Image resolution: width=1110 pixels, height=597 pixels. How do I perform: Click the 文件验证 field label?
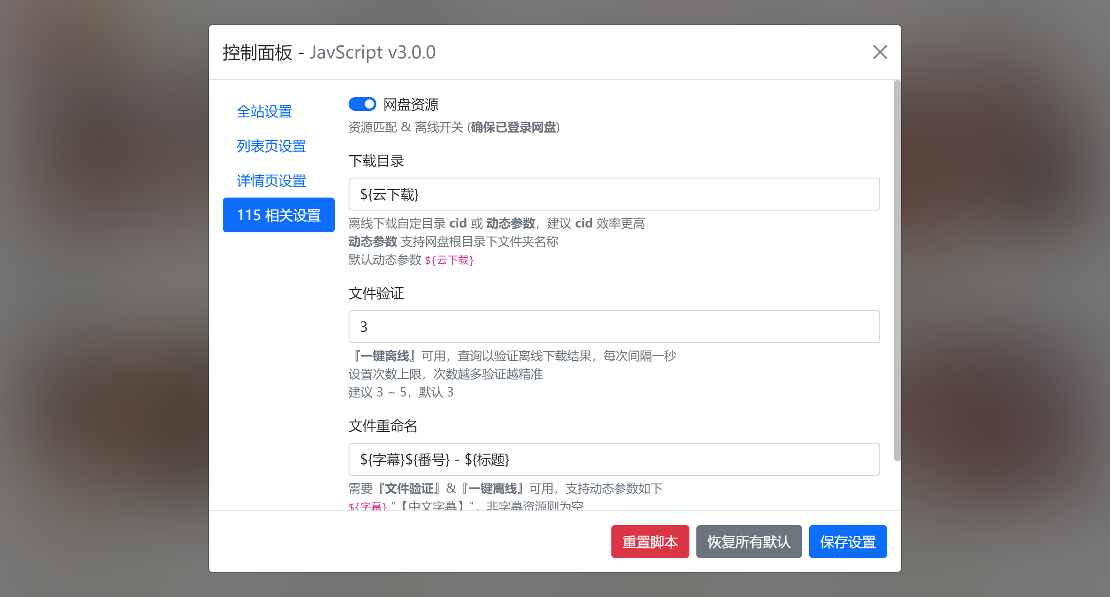(x=376, y=293)
